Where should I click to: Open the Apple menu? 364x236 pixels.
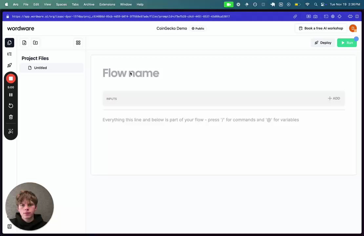7,4
